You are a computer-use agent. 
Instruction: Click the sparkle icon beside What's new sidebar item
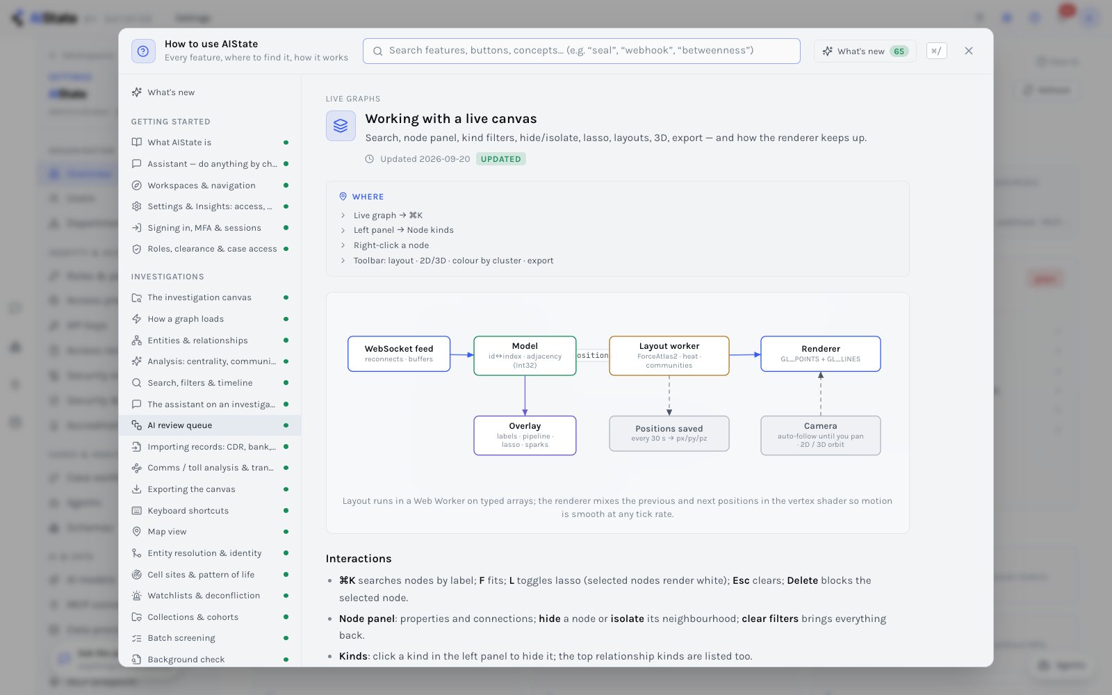(137, 92)
